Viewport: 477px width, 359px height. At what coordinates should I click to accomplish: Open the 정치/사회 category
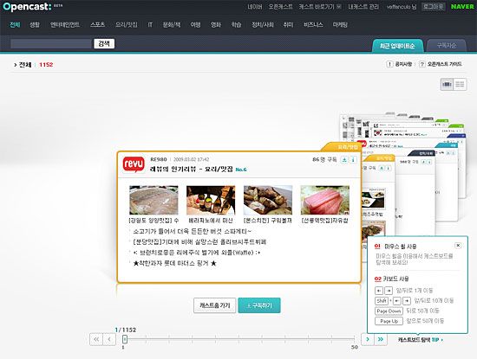coord(263,25)
